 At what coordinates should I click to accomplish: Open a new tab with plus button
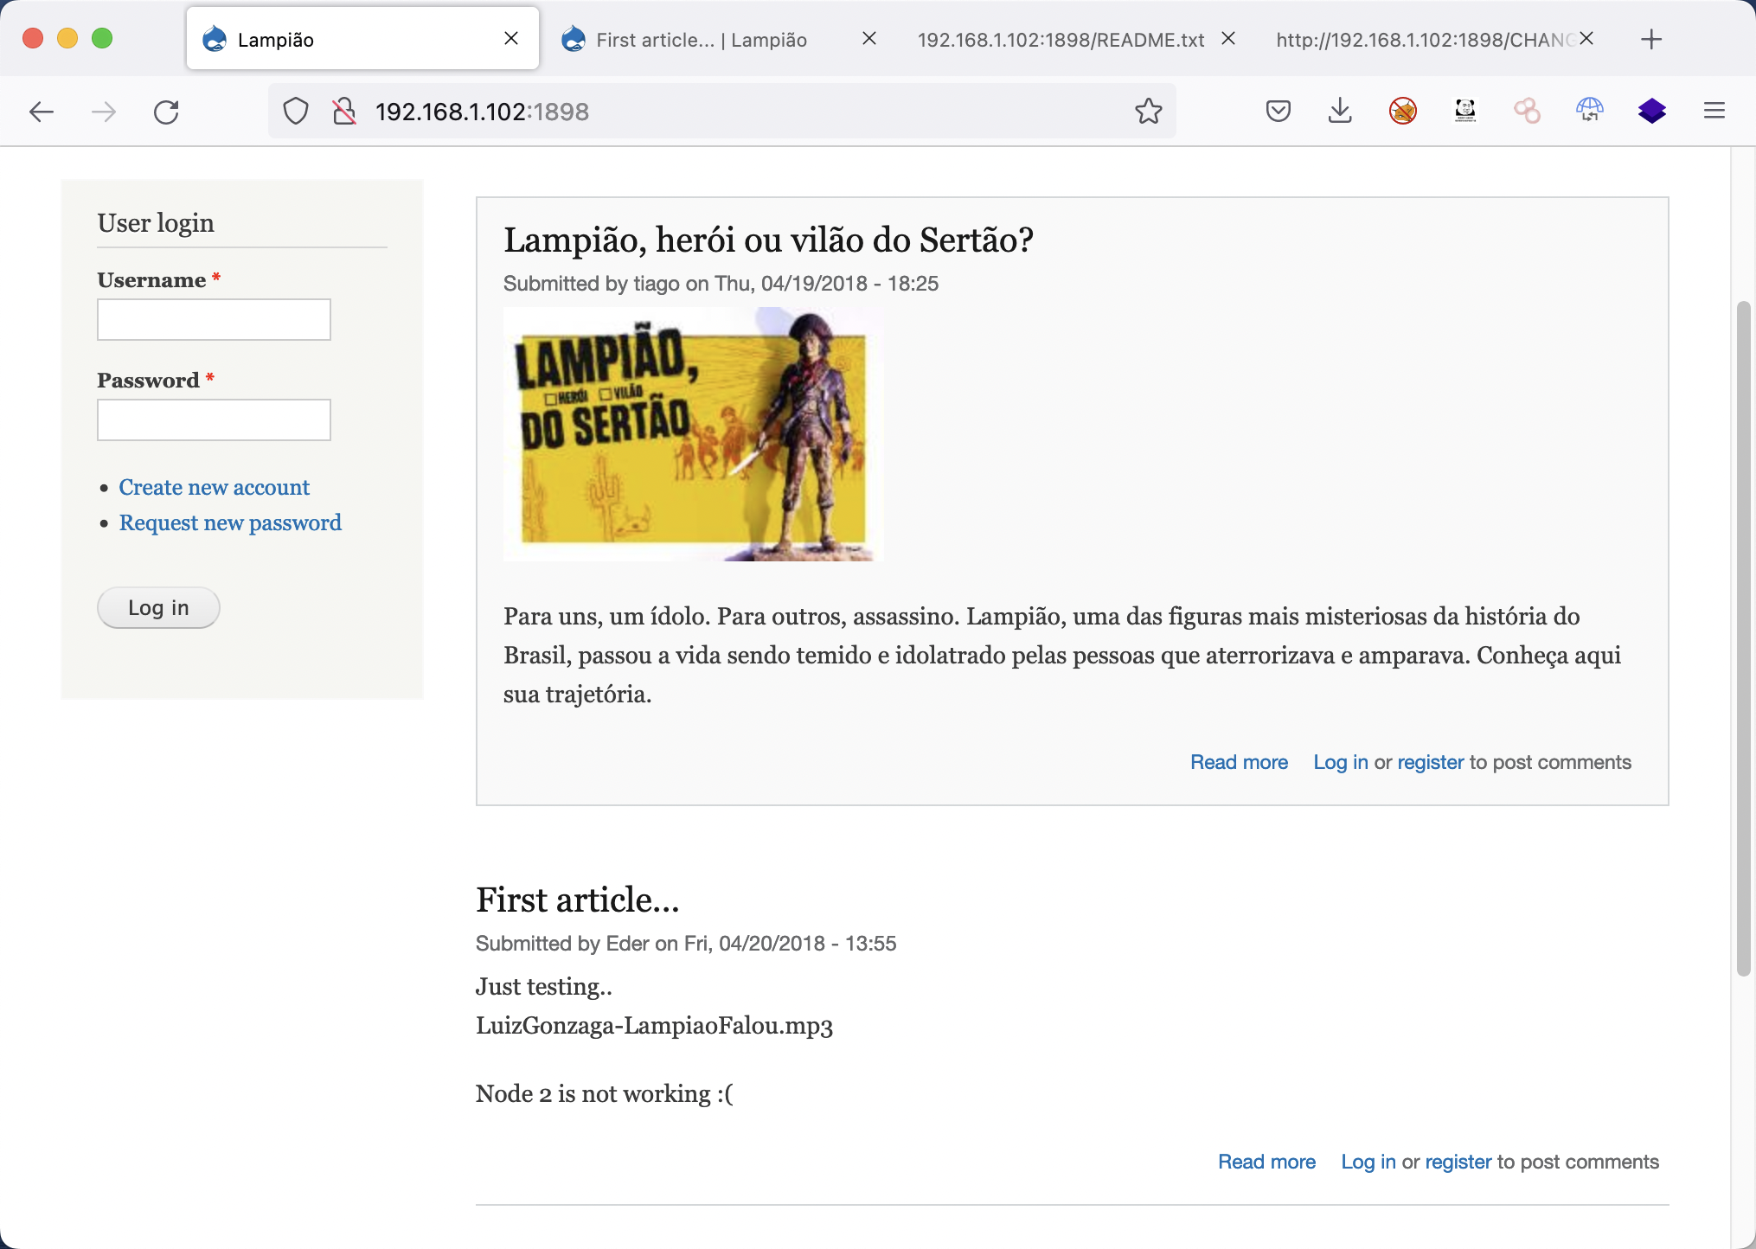(1650, 40)
